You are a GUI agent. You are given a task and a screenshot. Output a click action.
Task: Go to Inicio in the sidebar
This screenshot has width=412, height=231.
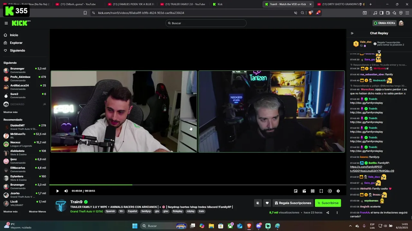pos(14,35)
